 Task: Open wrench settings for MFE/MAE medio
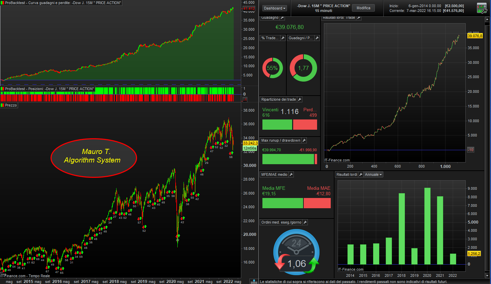(x=291, y=174)
